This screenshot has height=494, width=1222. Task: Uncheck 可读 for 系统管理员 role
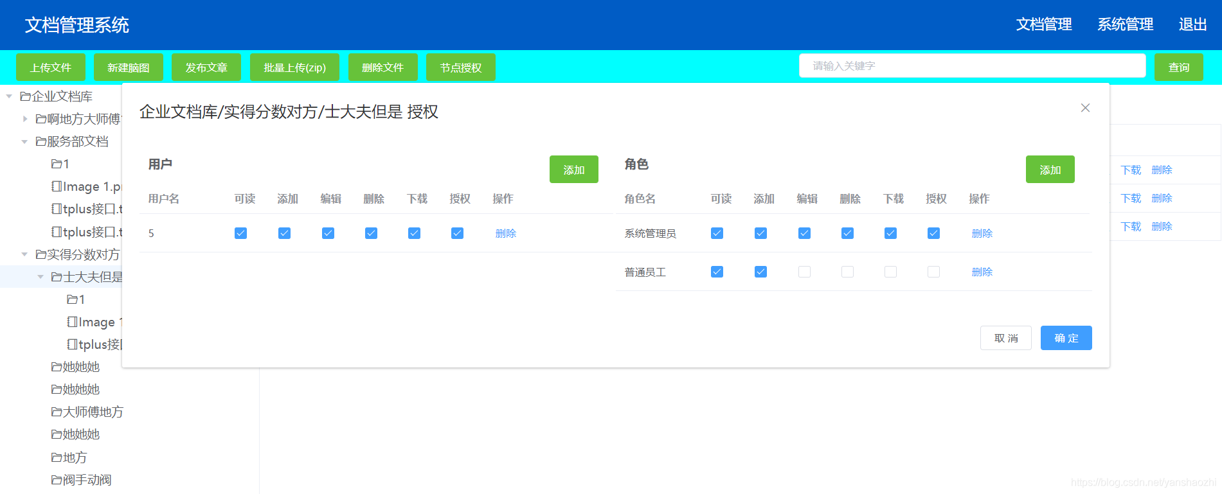(717, 233)
